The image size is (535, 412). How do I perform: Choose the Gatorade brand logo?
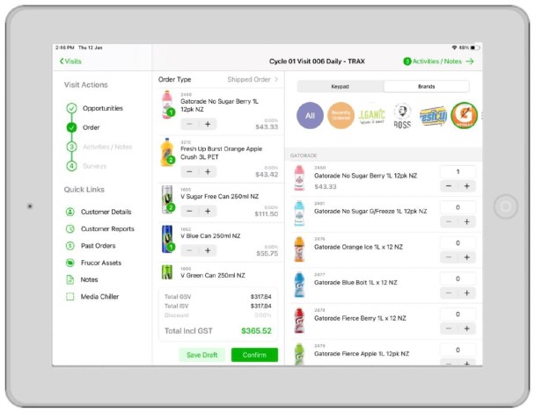(x=464, y=115)
